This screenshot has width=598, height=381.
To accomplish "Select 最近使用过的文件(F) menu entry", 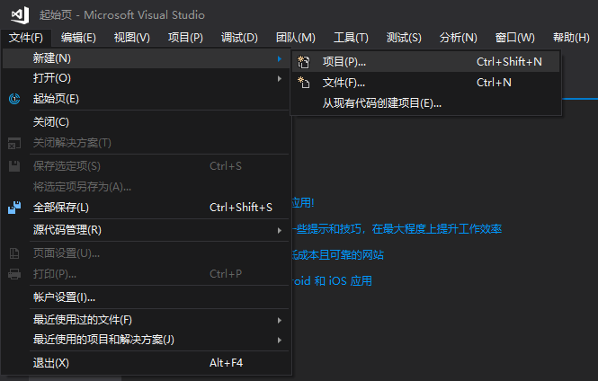I will (x=146, y=320).
